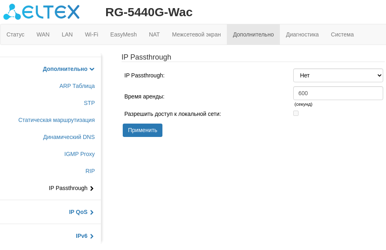Open Динамический DNS page

69,137
